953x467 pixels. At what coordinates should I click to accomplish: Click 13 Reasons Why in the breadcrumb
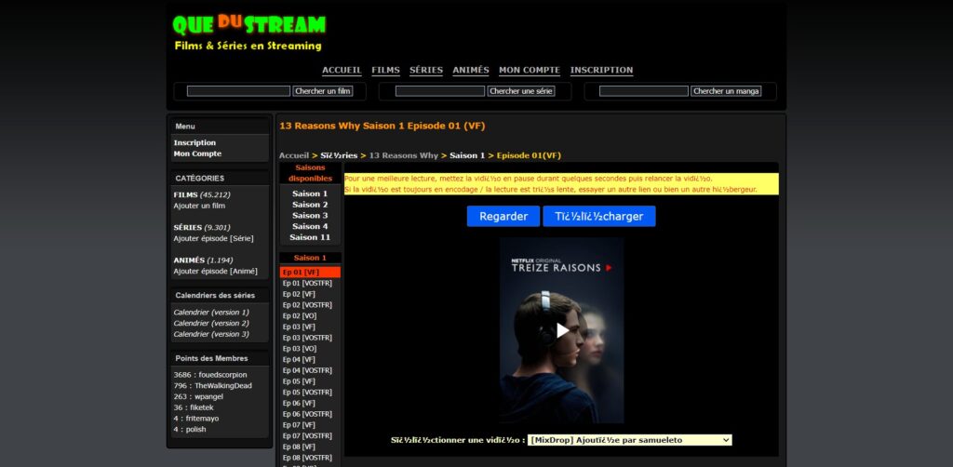pos(404,155)
